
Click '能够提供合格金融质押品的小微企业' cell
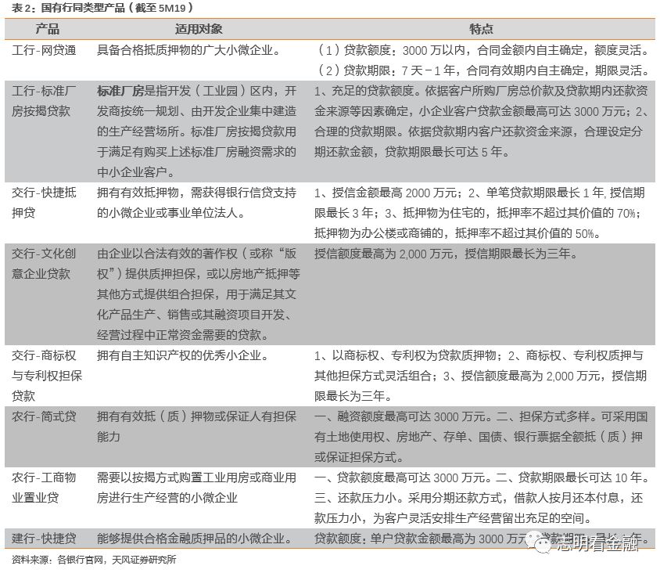pyautogui.click(x=195, y=539)
